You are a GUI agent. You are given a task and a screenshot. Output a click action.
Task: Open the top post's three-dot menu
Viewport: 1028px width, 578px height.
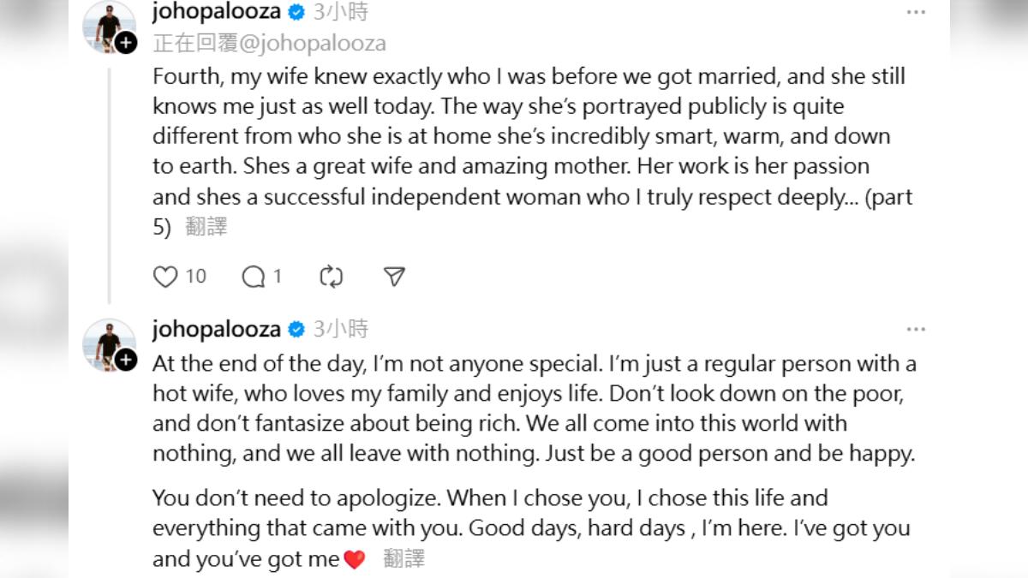(916, 12)
